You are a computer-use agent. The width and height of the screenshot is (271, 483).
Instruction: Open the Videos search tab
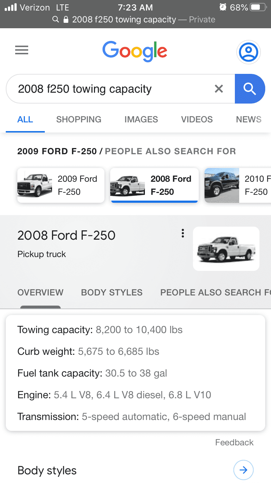click(197, 119)
